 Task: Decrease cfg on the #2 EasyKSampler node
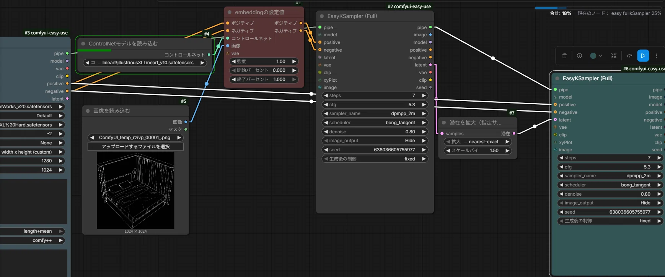pyautogui.click(x=326, y=105)
